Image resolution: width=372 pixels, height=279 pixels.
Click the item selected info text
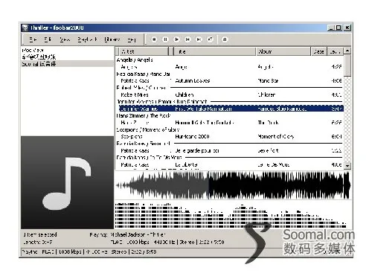click(40, 234)
